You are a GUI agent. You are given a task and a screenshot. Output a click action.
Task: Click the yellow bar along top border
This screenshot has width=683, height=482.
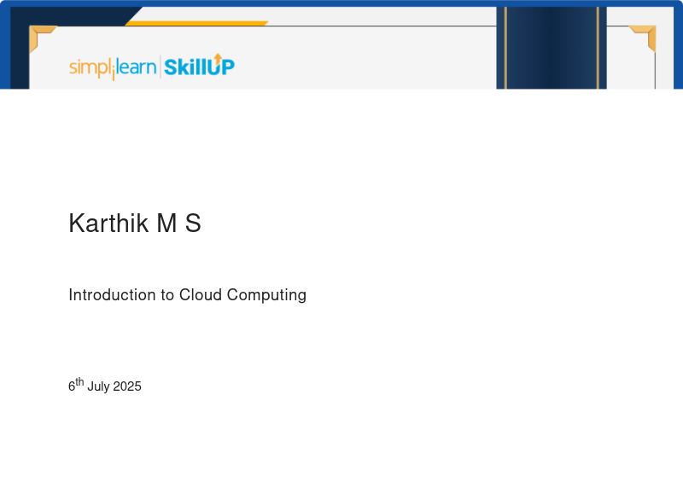pyautogui.click(x=196, y=23)
